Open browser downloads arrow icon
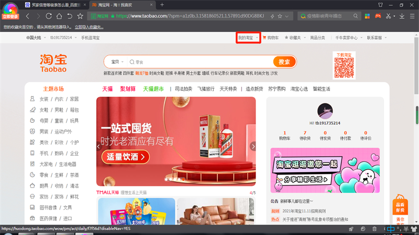 coord(402,16)
